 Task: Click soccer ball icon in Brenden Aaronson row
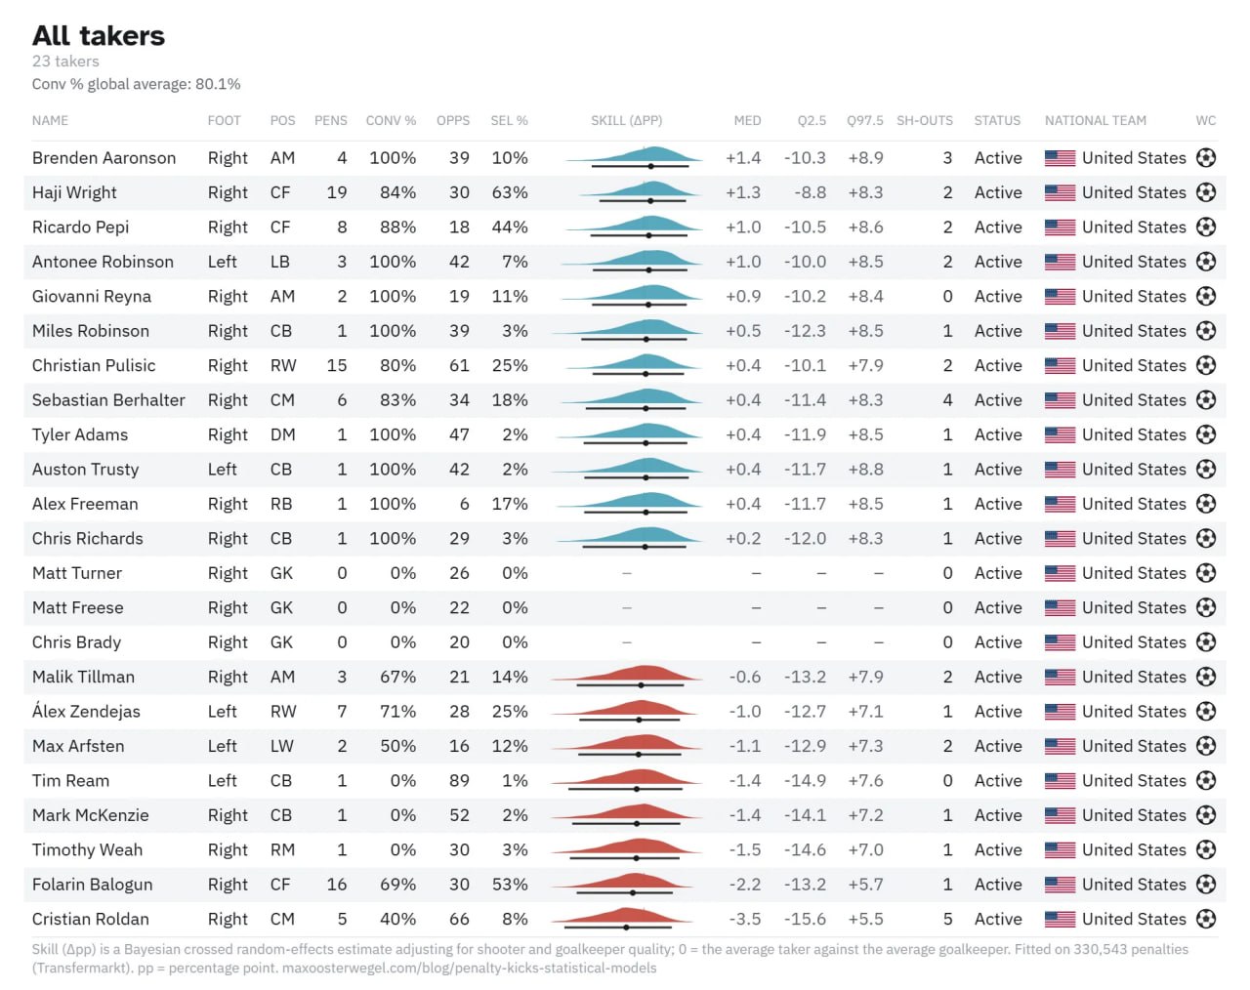coord(1206,157)
